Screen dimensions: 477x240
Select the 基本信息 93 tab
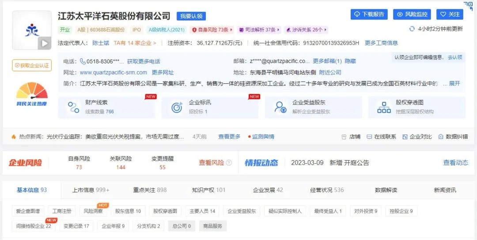coord(32,190)
